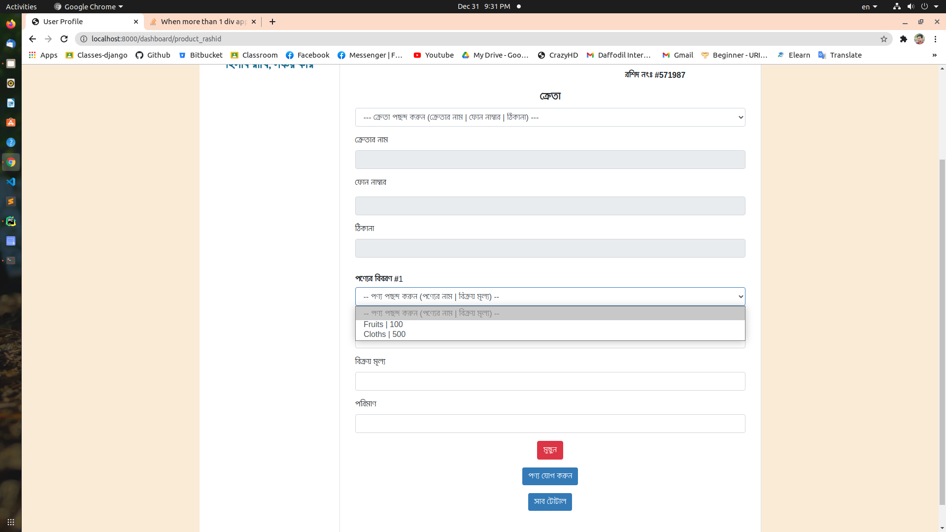The width and height of the screenshot is (946, 532).
Task: Open the Chrome three-dot menu
Action: tap(935, 39)
